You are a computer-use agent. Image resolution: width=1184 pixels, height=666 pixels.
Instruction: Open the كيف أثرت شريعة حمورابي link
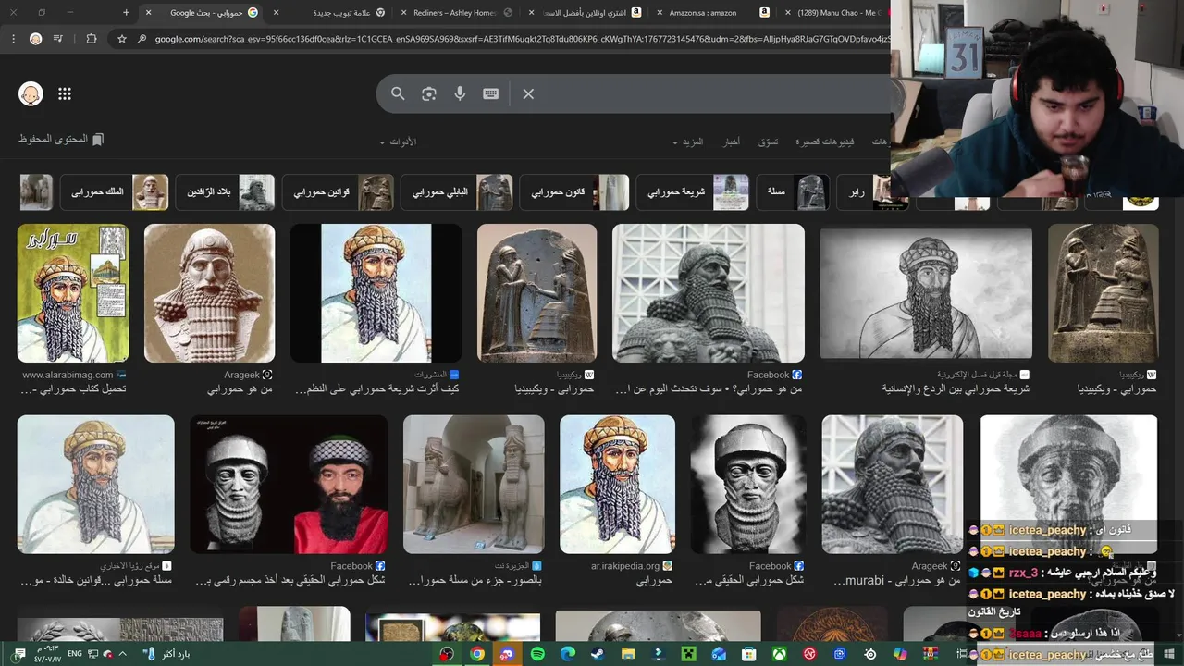[x=376, y=389]
